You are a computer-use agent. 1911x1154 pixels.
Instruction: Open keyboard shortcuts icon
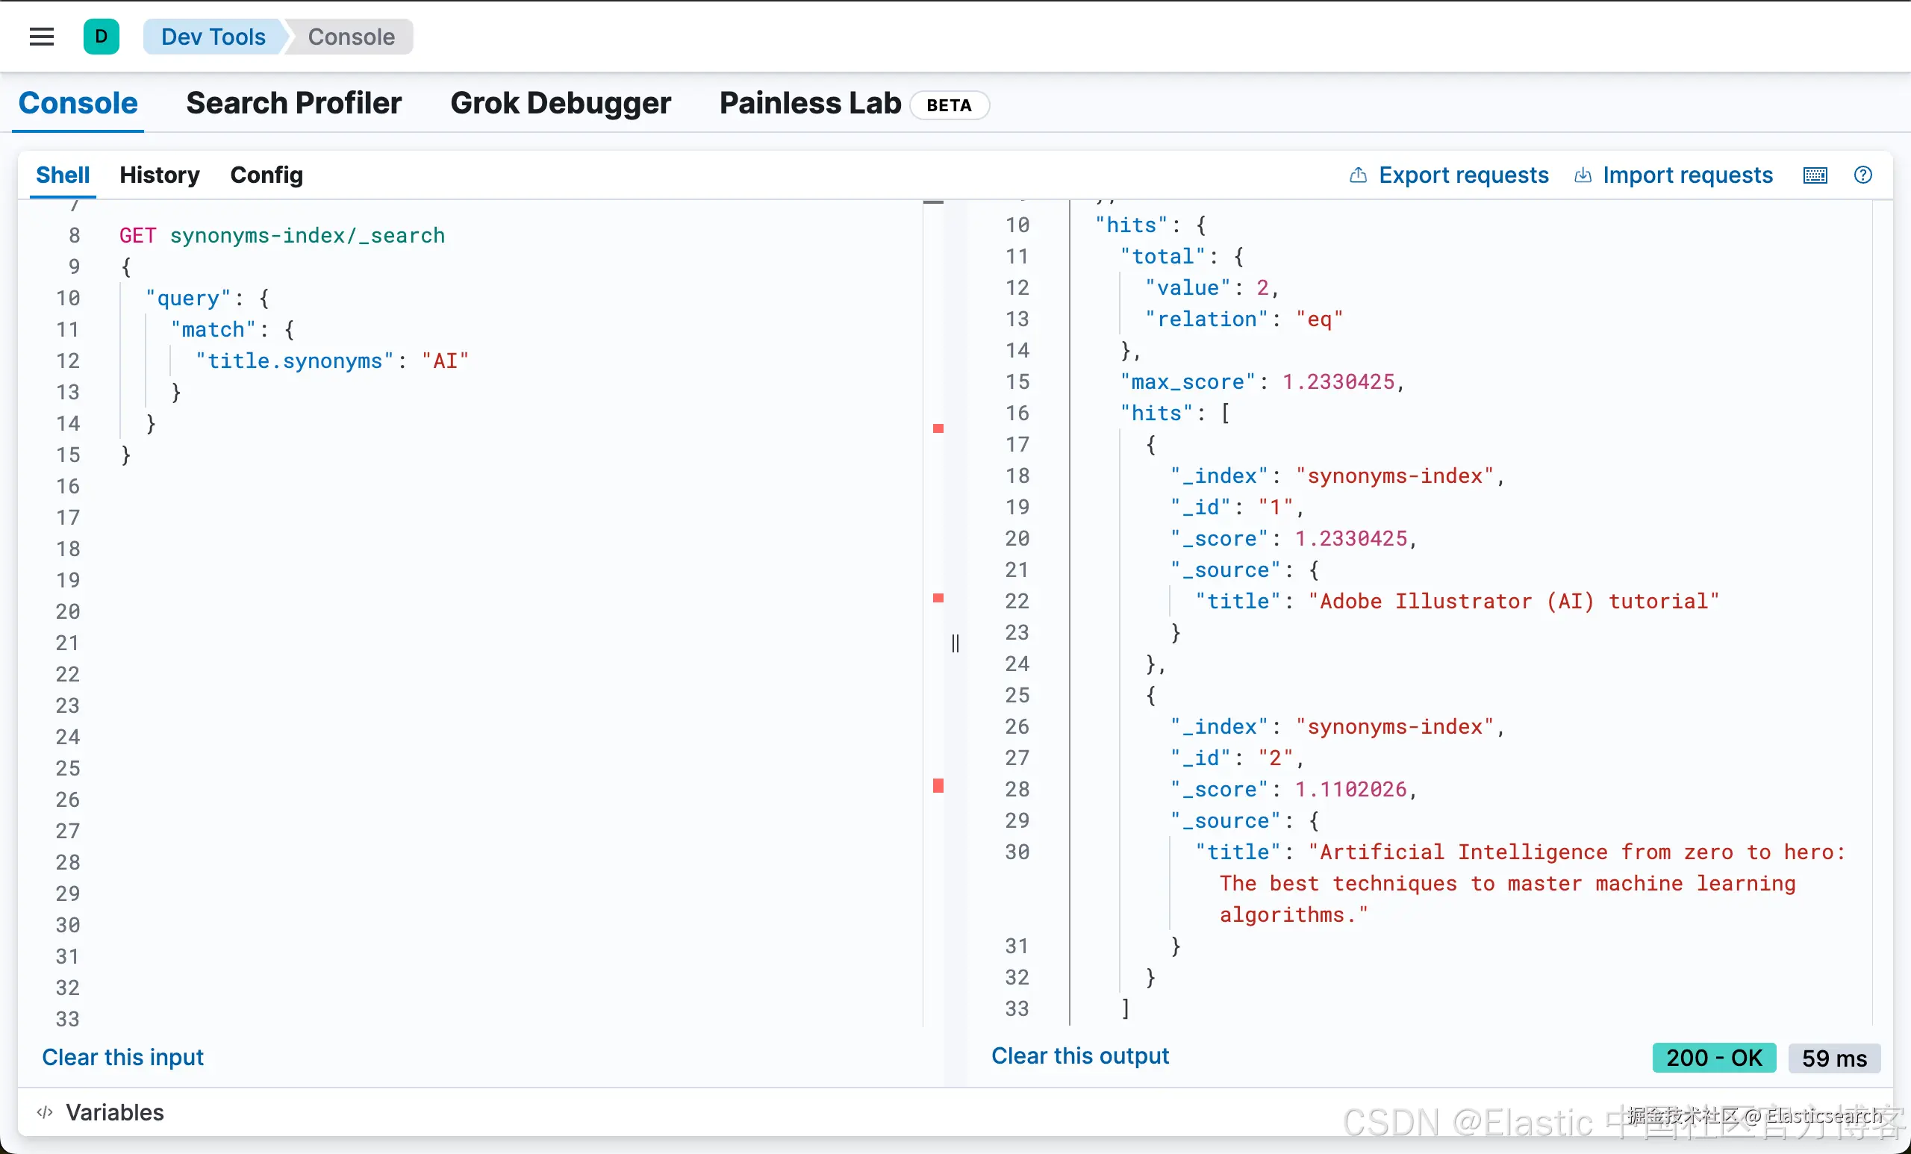pyautogui.click(x=1815, y=175)
